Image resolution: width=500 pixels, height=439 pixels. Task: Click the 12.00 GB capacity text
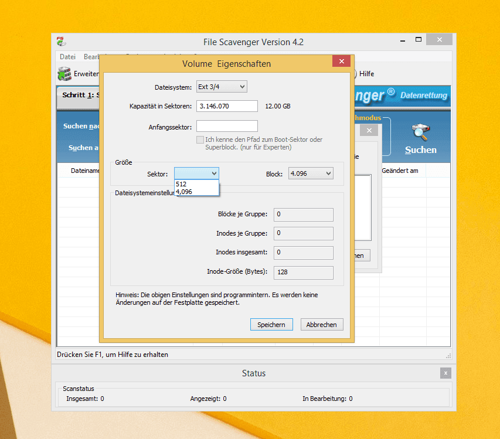tap(278, 106)
